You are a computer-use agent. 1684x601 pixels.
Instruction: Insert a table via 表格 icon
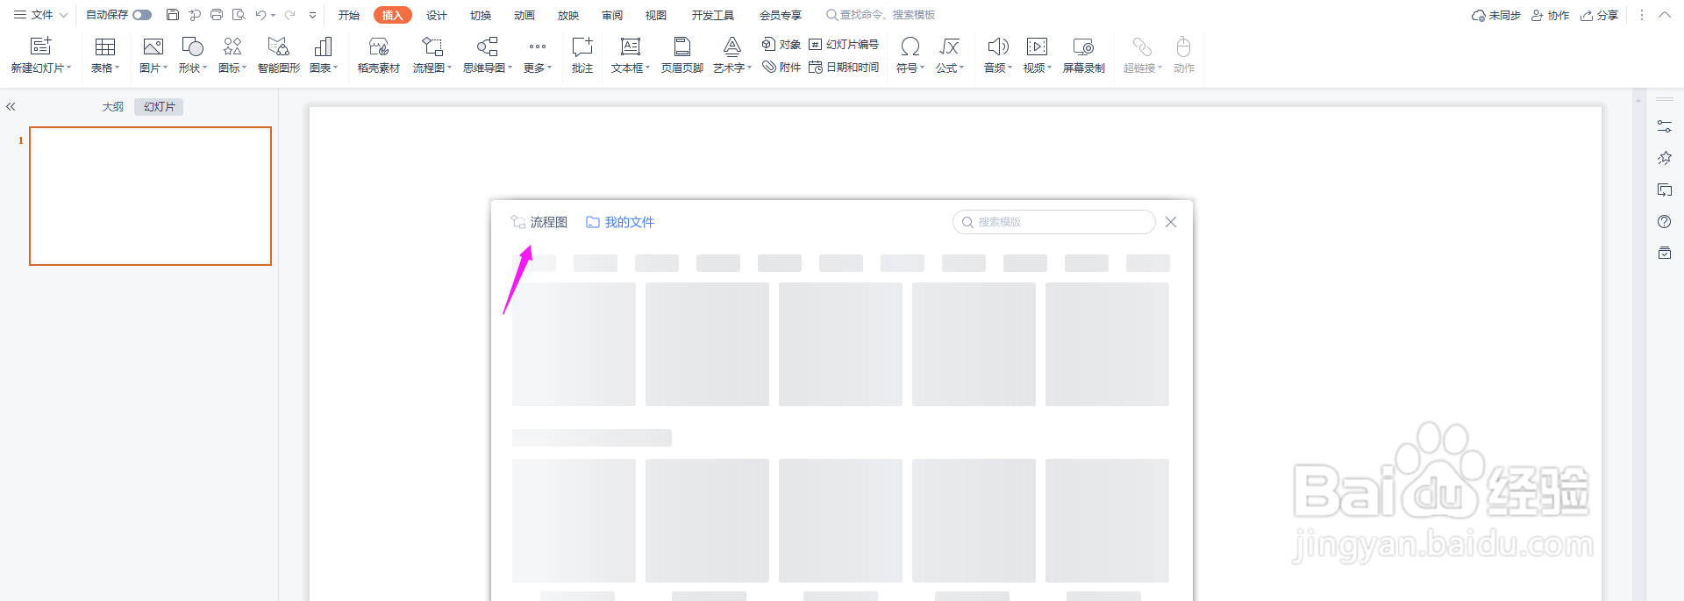pos(105,47)
